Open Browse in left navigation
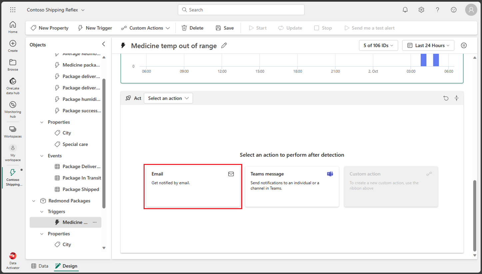Viewport: 482px width, 274px height. coord(13,65)
